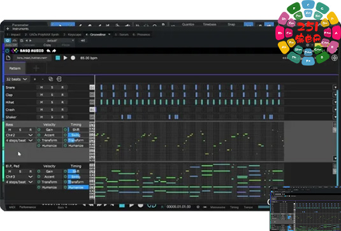341x231 pixels.
Task: Click Bass Velocity Humanize label
Action: (x=49, y=146)
